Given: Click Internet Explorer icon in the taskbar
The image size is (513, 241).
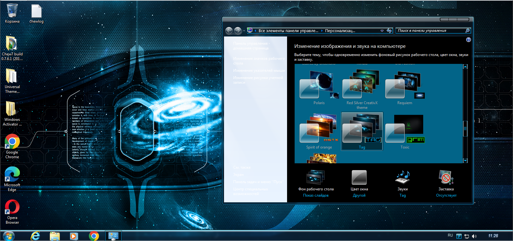Looking at the screenshot, I should coord(35,236).
